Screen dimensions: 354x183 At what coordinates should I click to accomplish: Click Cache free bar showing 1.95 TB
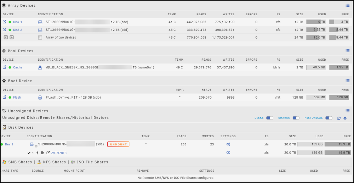339,67
